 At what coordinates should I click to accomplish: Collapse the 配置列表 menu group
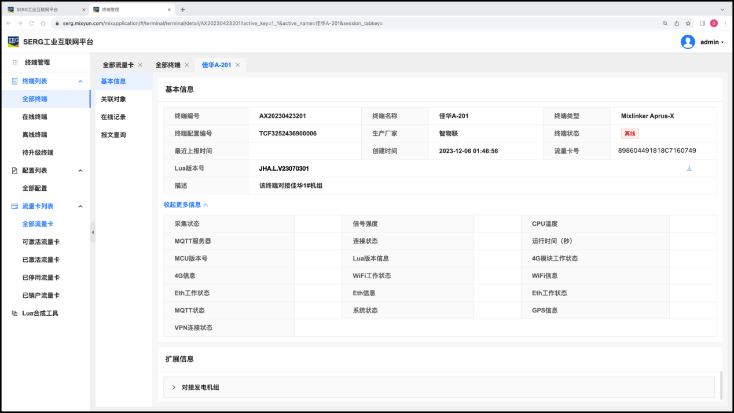pyautogui.click(x=80, y=171)
